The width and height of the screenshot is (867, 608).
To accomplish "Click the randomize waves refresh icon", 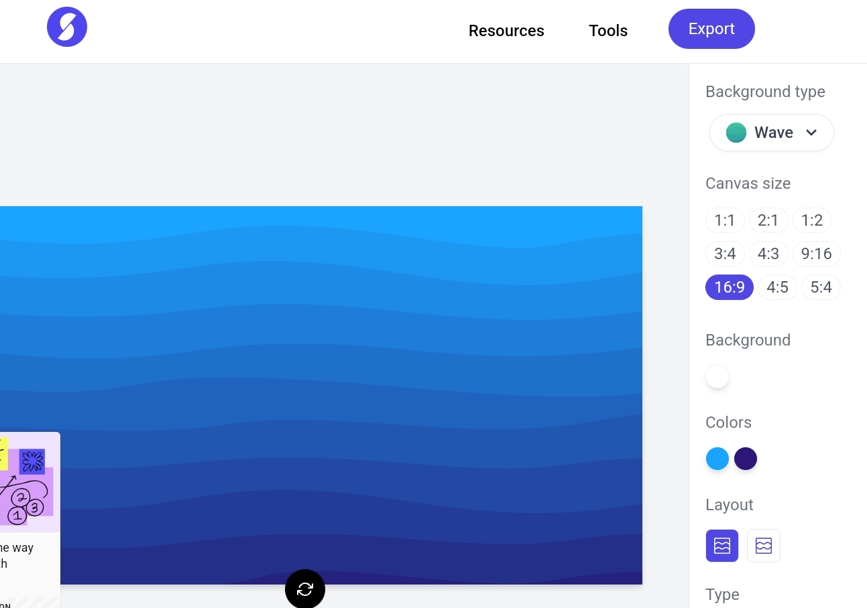I will 305,589.
